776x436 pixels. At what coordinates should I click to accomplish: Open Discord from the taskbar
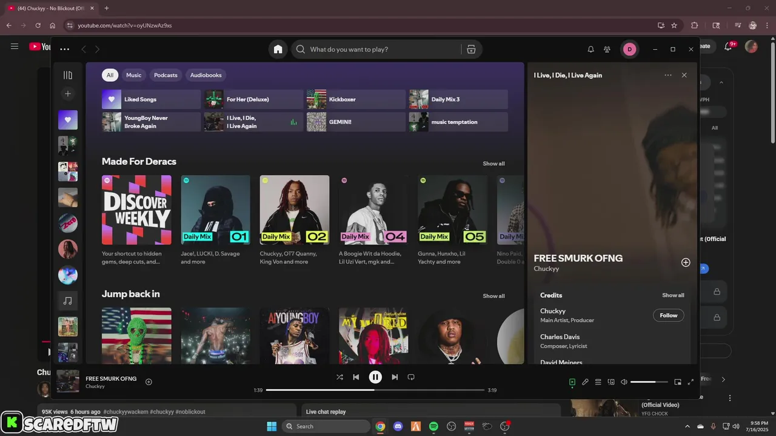coord(398,426)
